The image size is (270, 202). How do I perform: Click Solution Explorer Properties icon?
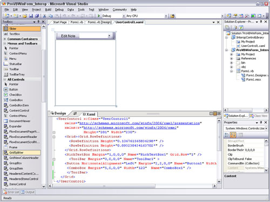pyautogui.click(x=227, y=27)
